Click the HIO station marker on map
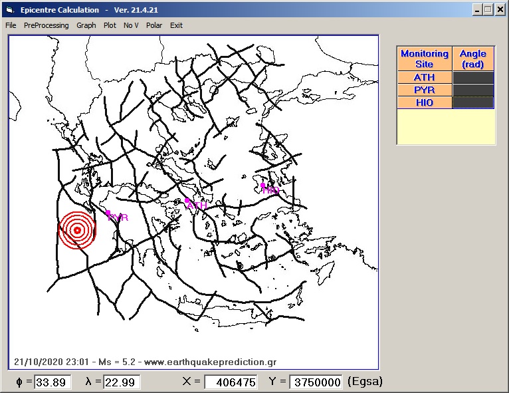This screenshot has height=393, width=509. click(263, 186)
